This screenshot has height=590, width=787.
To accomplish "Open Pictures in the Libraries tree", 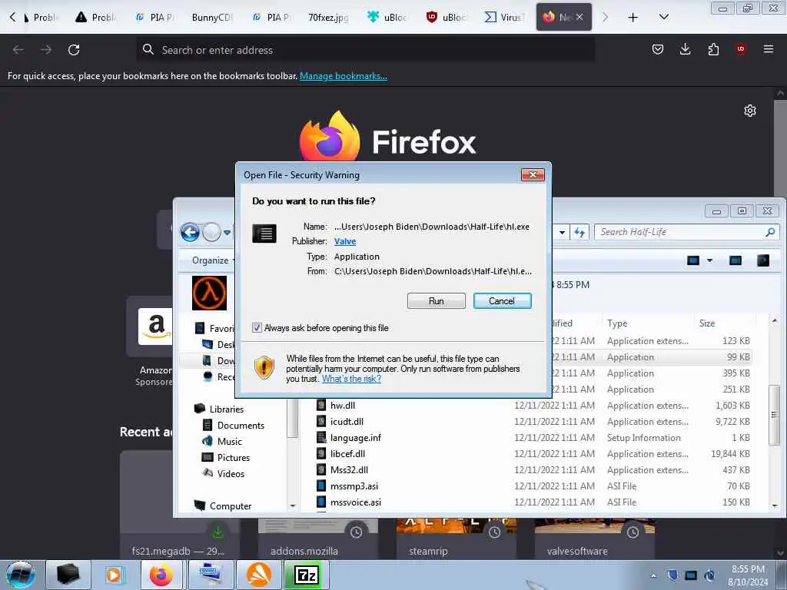I will pyautogui.click(x=234, y=458).
